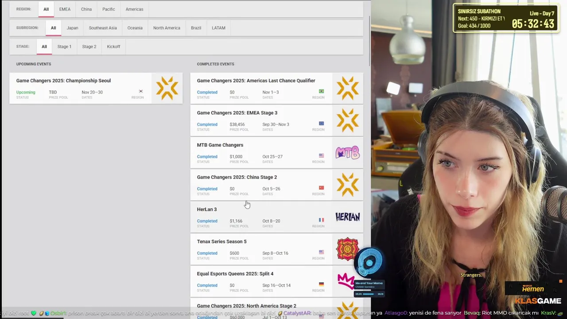Click the Championship Seoul Game Changers logo
The width and height of the screenshot is (567, 319).
tap(167, 88)
